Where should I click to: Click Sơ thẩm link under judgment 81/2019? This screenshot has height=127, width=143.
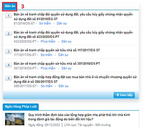45,23
